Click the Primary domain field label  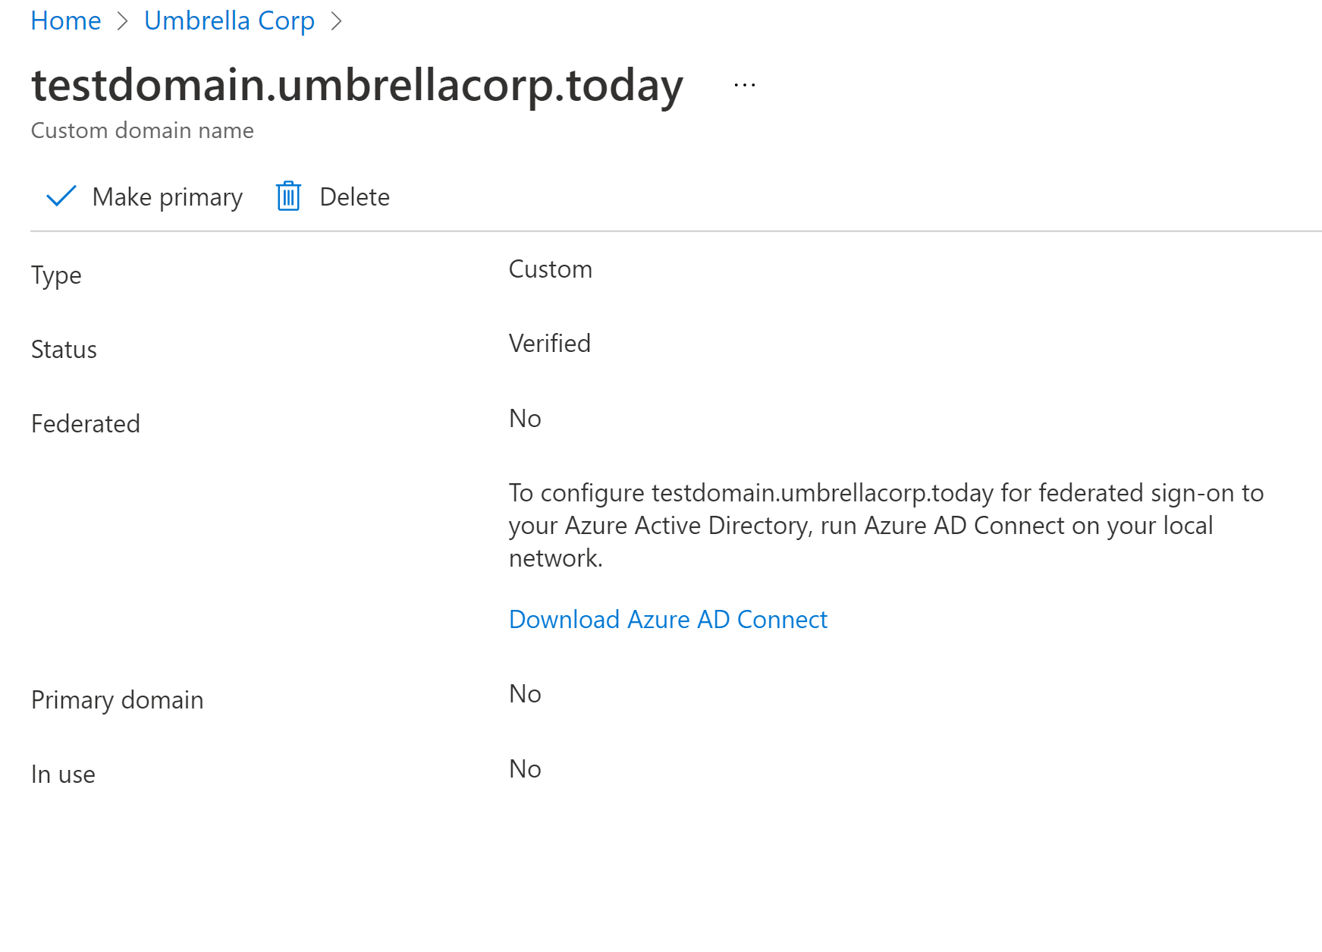click(x=118, y=700)
